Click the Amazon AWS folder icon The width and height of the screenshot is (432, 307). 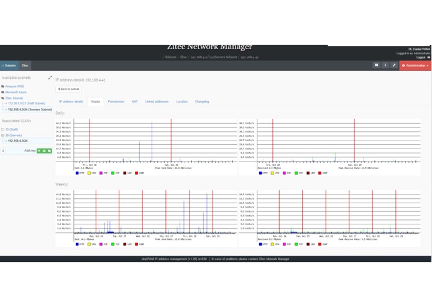click(x=2, y=86)
